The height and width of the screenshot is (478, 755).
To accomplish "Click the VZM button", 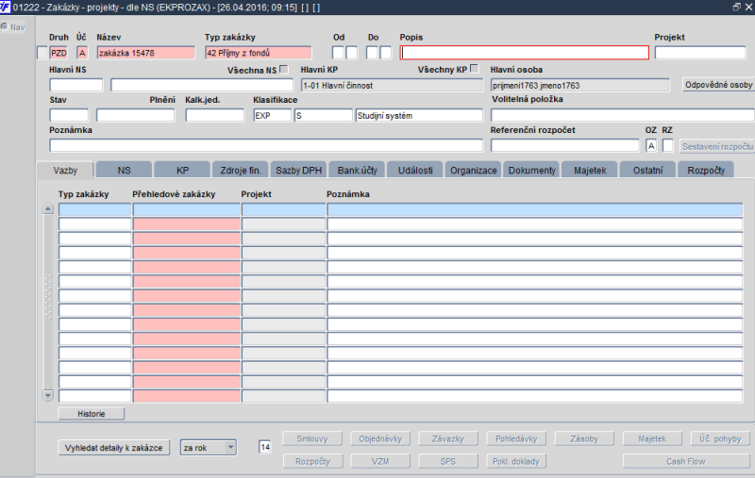I will (380, 461).
